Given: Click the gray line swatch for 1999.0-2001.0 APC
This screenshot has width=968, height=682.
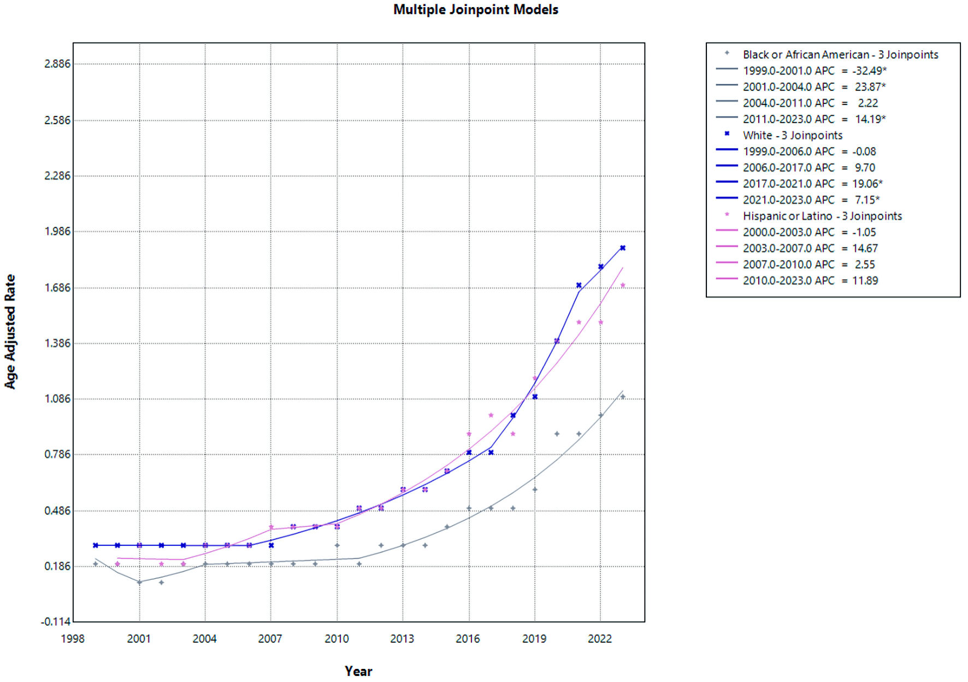Looking at the screenshot, I should (x=727, y=69).
